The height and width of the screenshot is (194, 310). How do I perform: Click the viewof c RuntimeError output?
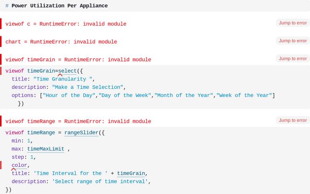pos(66,24)
